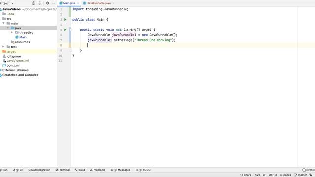Open the GitLabIntegration tool window
The width and height of the screenshot is (315, 177).
pyautogui.click(x=39, y=170)
